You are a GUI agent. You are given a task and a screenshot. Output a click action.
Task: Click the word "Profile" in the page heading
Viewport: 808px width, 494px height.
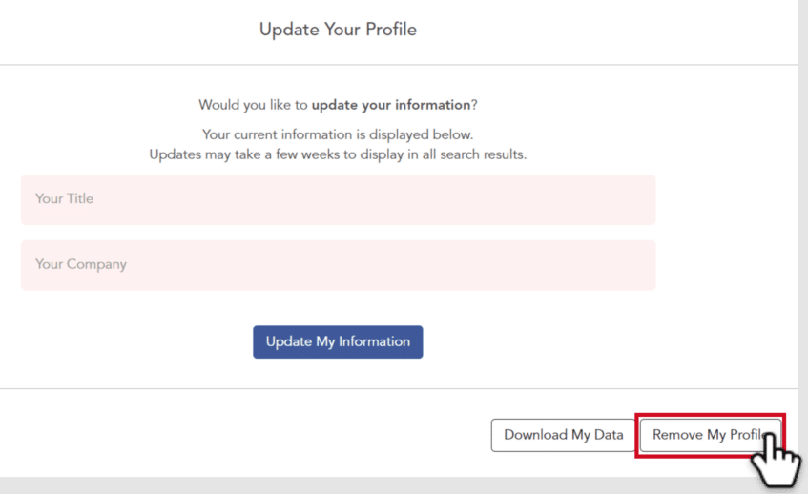pyautogui.click(x=391, y=30)
